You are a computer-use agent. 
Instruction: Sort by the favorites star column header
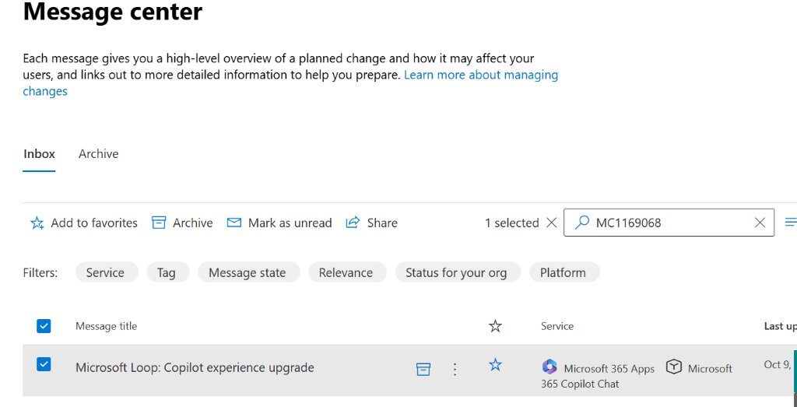[495, 326]
